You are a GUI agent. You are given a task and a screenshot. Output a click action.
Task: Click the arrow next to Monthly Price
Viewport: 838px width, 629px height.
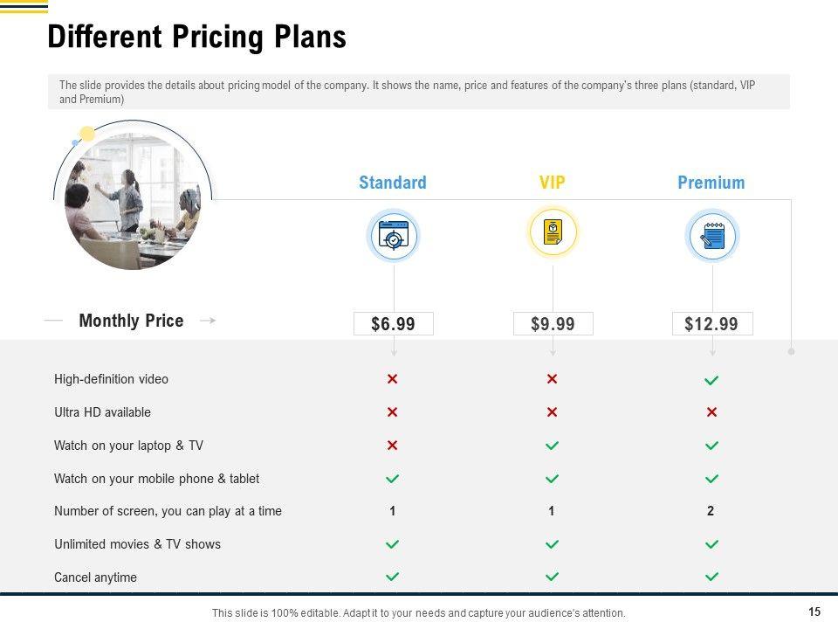208,321
